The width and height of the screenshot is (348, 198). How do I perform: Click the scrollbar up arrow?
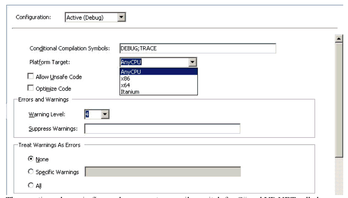pos(339,39)
